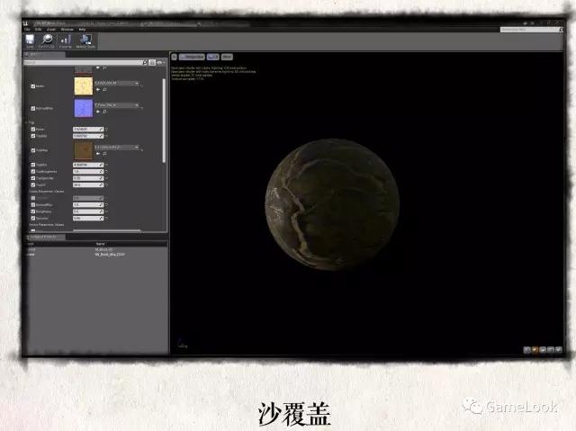Uncheck the NormalMap parameter checkbox
Viewport: 576px width, 431px height.
pos(33,108)
